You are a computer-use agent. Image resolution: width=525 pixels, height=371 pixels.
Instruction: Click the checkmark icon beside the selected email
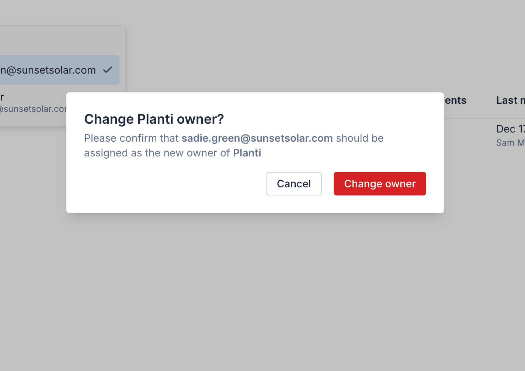[108, 70]
